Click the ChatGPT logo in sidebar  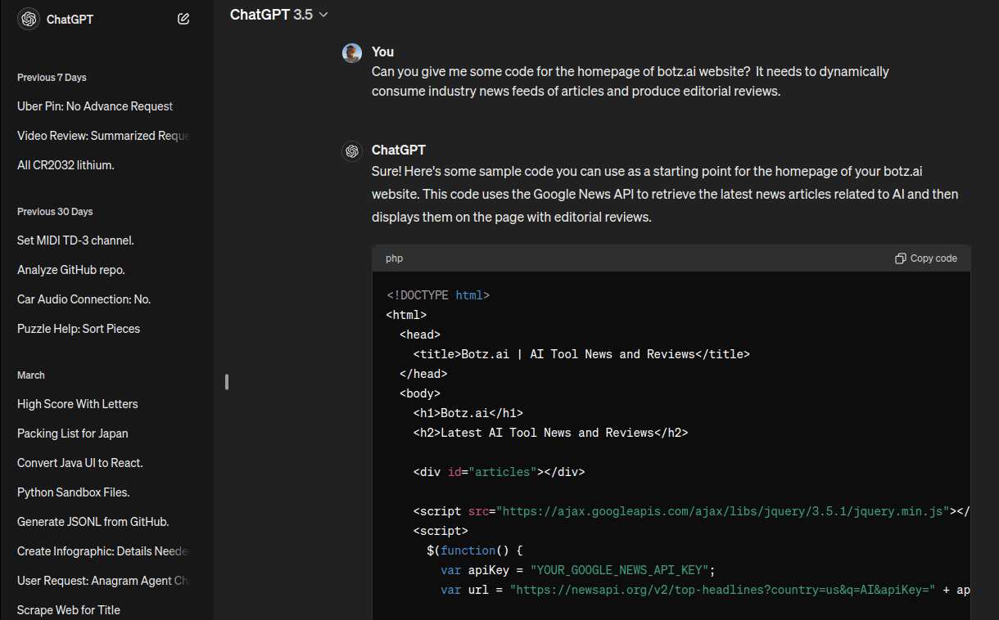point(28,19)
